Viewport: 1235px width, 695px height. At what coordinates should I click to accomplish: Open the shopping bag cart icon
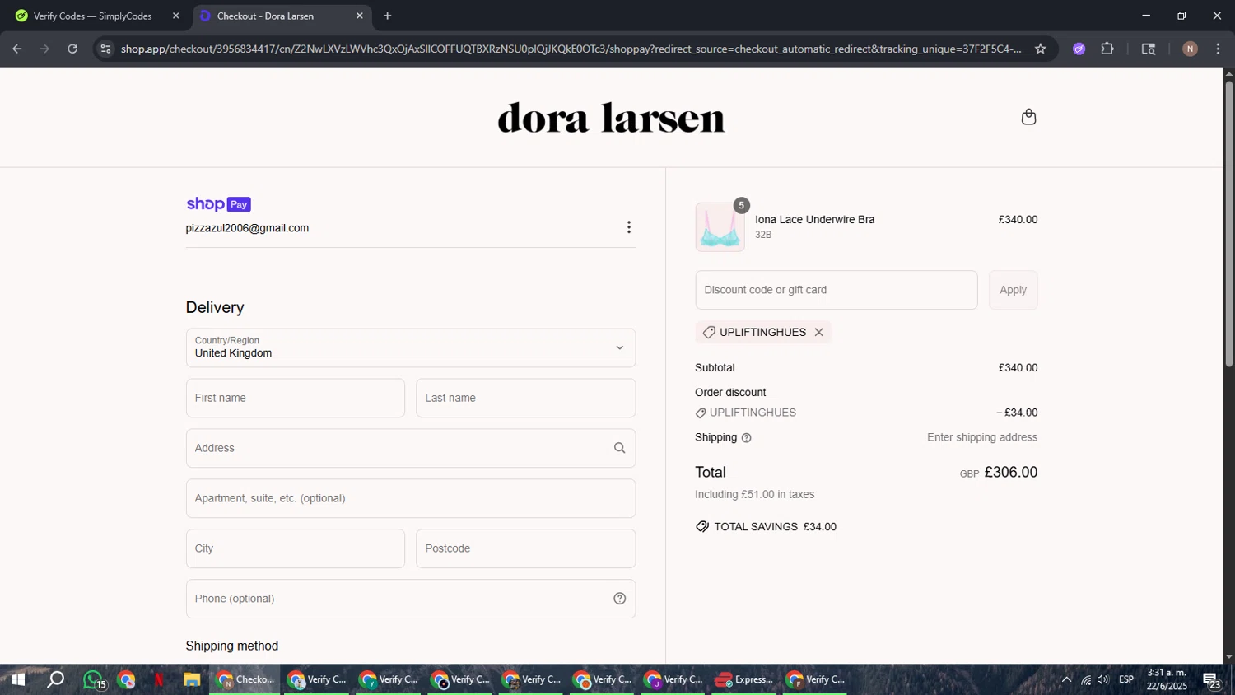pos(1028,117)
